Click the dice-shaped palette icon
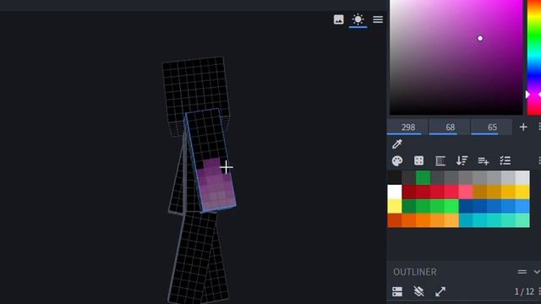Screen dimensions: 541x304 click(x=418, y=160)
